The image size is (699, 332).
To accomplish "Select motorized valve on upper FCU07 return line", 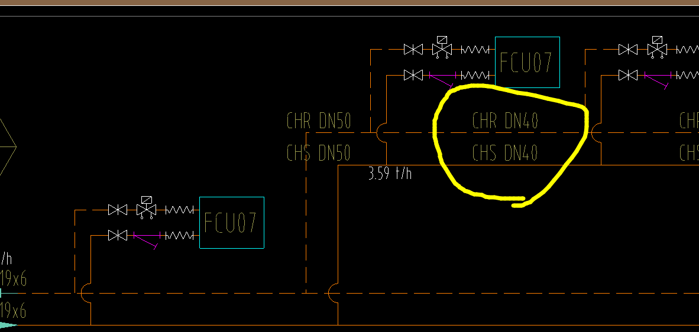I will 442,47.
